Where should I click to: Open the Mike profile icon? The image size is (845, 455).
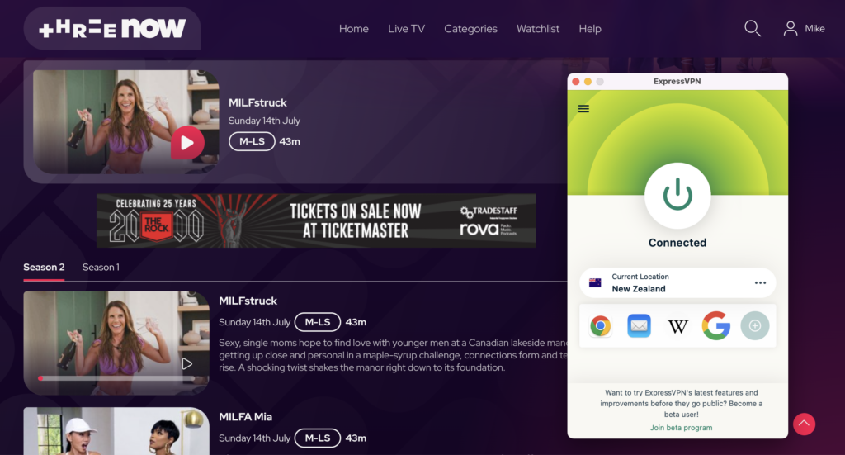790,29
